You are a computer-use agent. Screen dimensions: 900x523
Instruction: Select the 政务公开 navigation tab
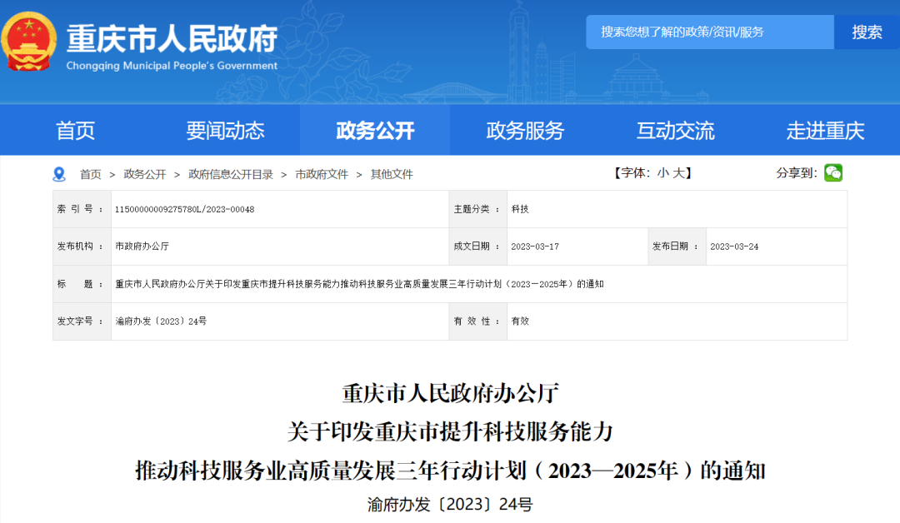pyautogui.click(x=375, y=131)
